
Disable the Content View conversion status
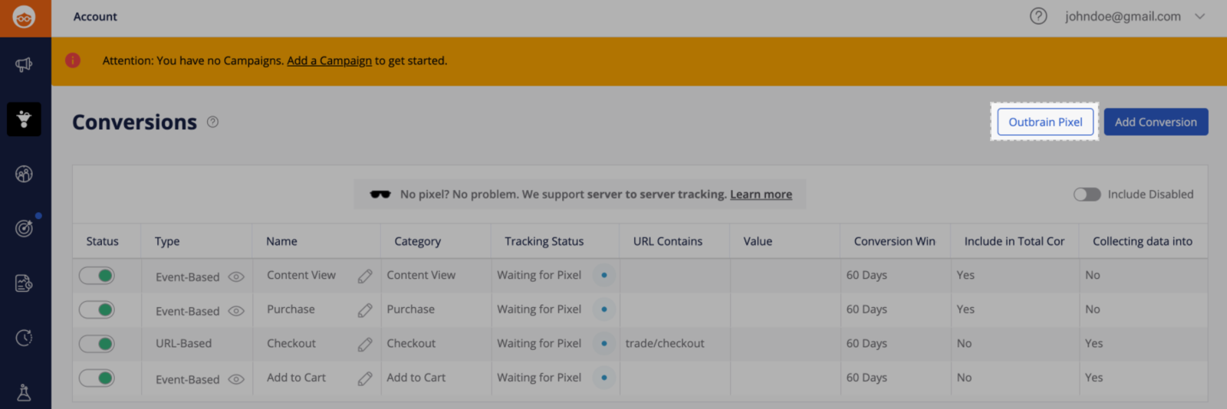(x=97, y=276)
